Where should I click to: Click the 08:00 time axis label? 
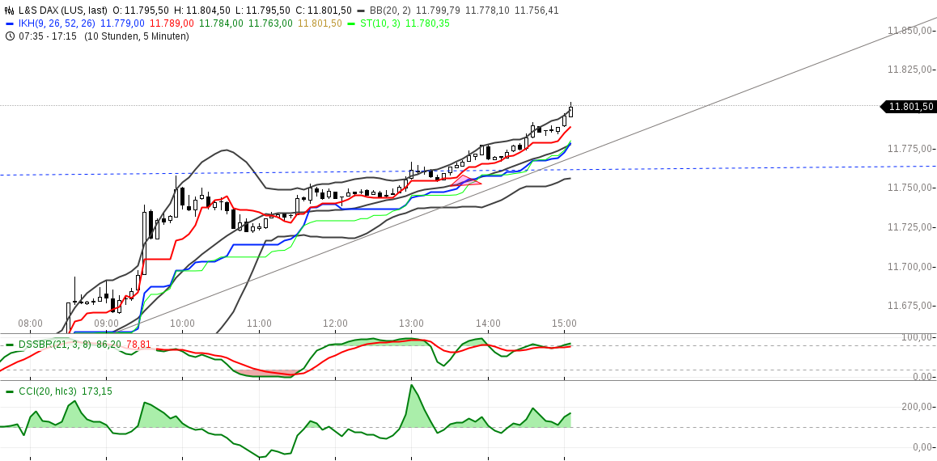30,324
